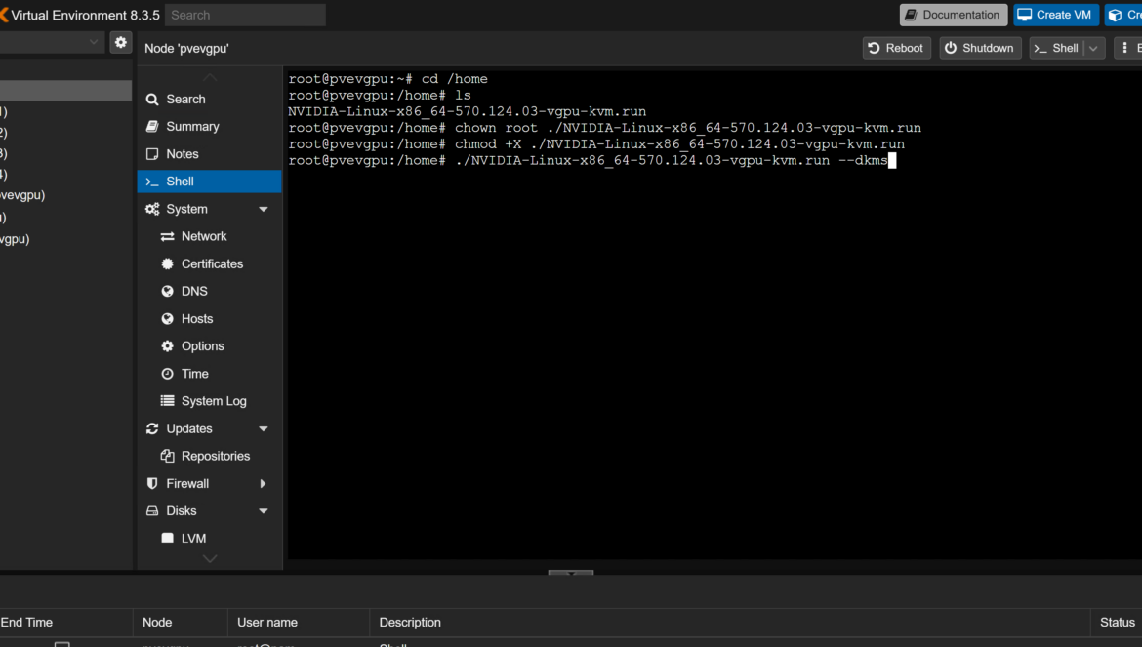
Task: Click the magnifier icon of the node Search item
Action: [152, 99]
